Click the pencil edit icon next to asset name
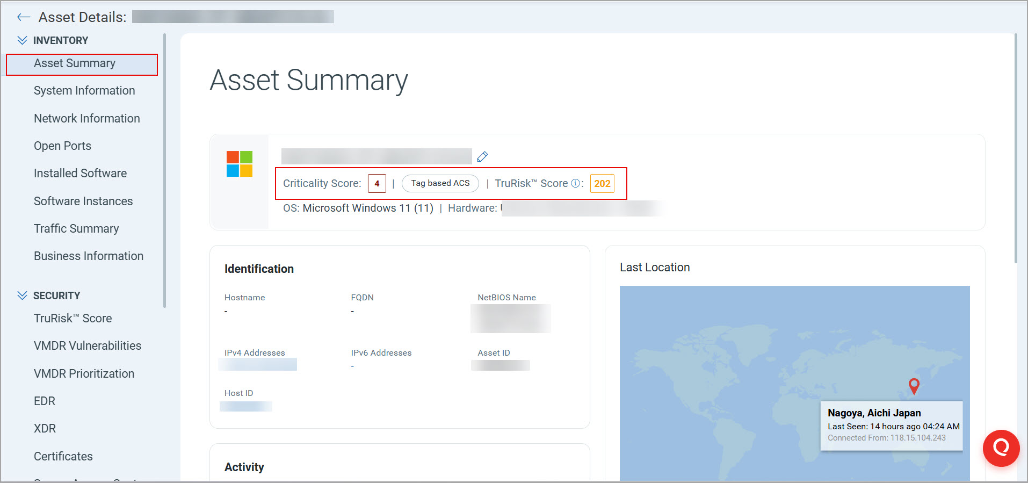 click(x=482, y=156)
